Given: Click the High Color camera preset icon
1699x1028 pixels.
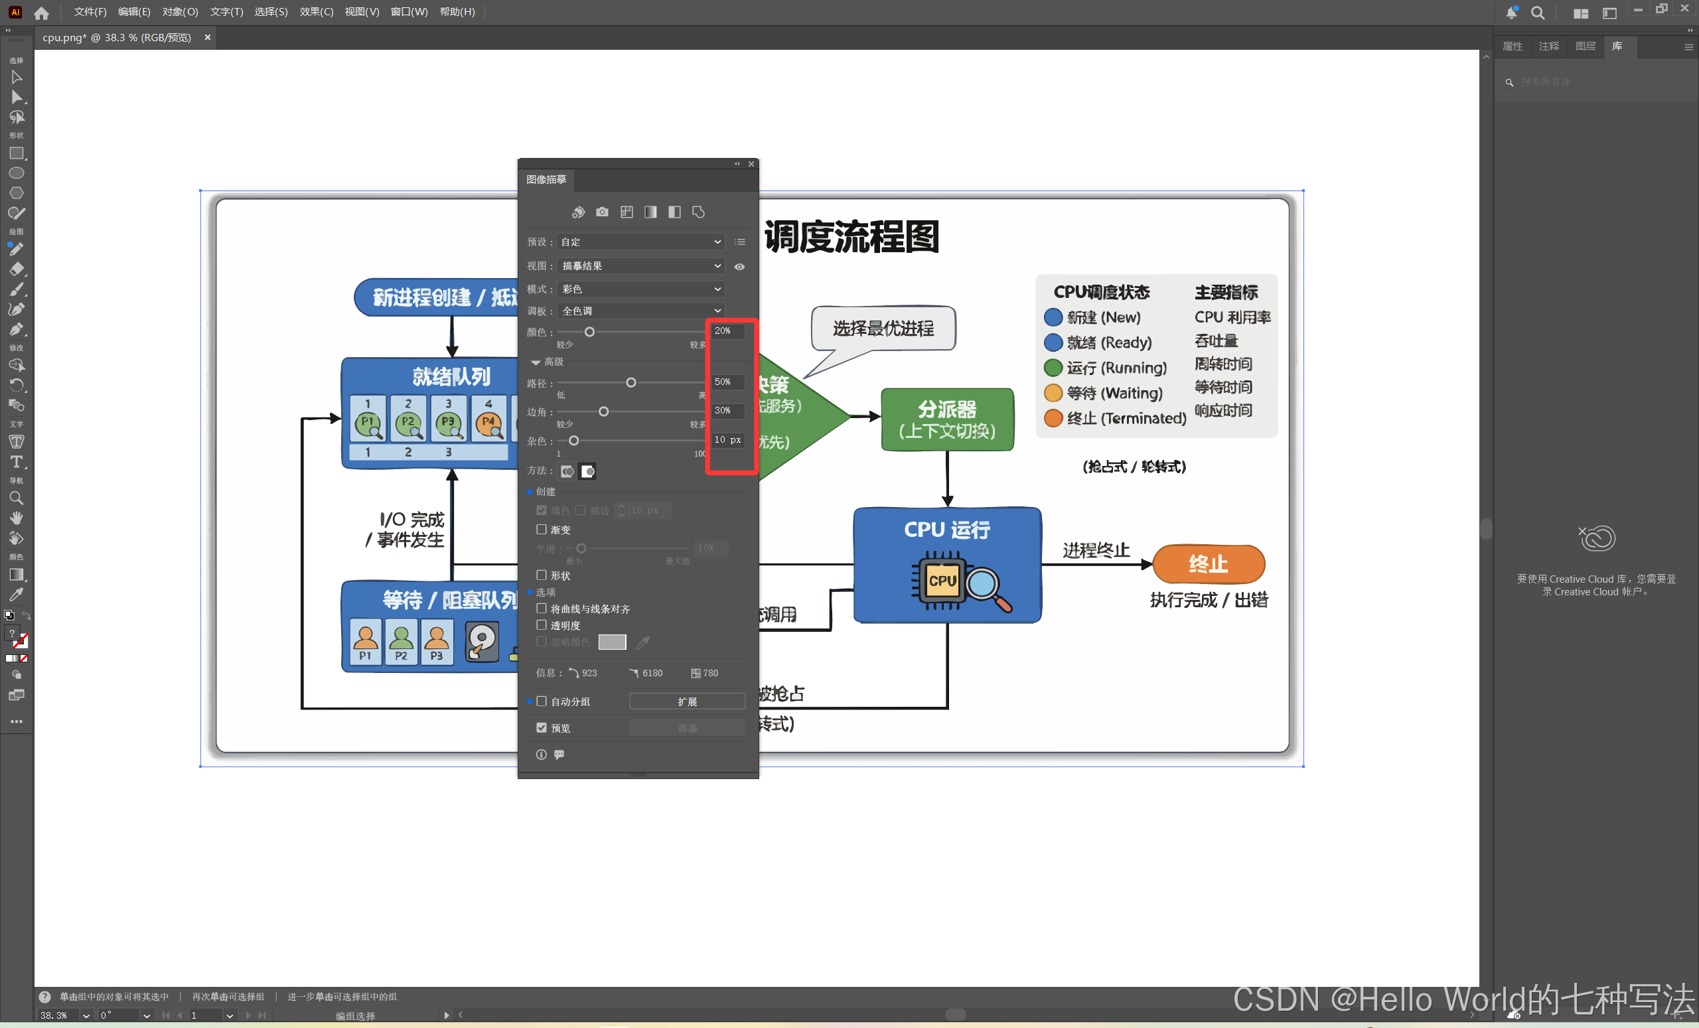Looking at the screenshot, I should point(602,212).
